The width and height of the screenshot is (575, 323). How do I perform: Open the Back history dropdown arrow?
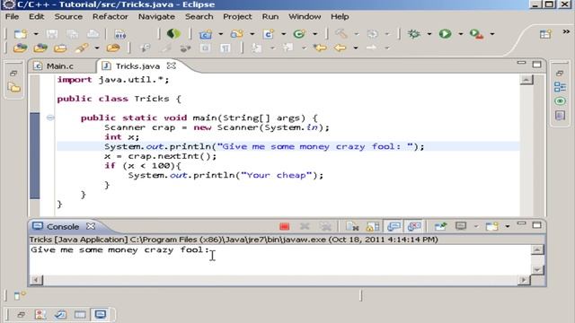click(356, 48)
